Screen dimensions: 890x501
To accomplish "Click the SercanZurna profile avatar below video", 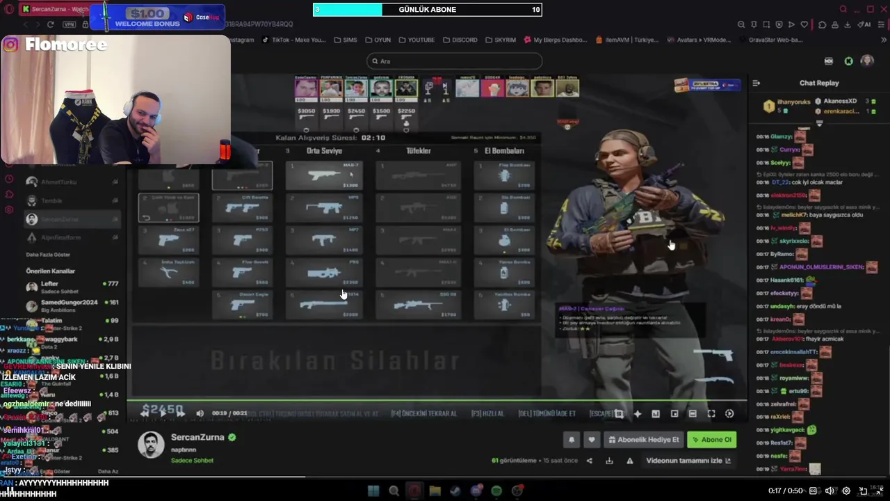I will point(151,445).
